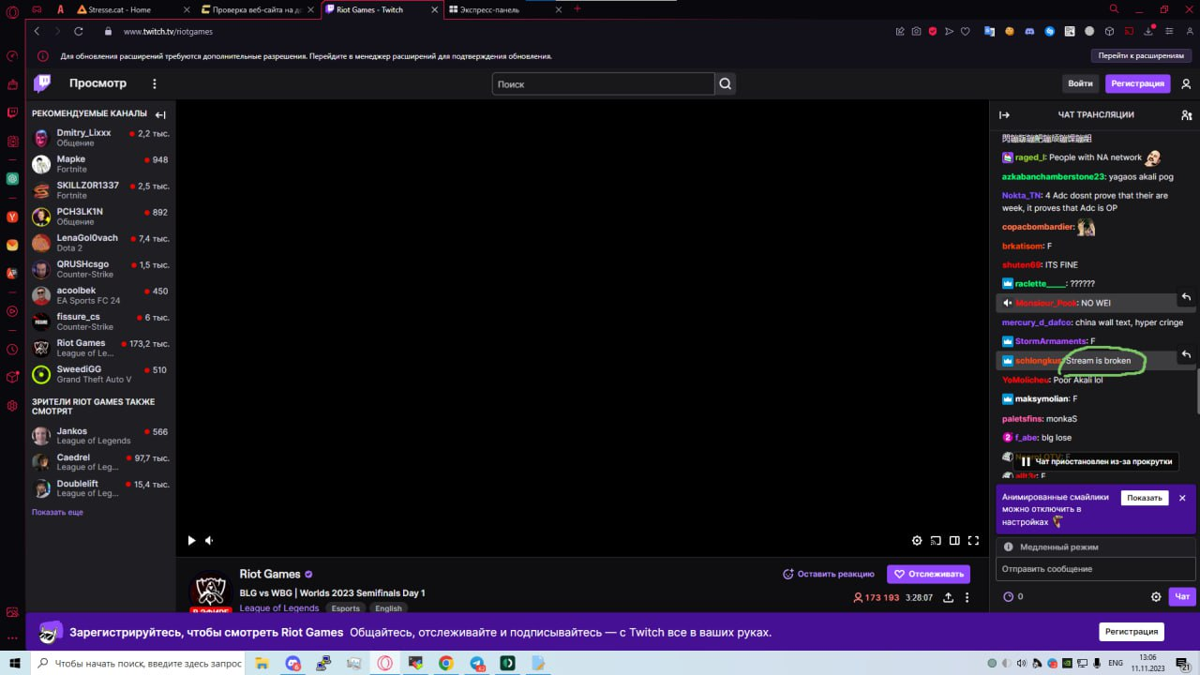Click Показать animated emotes button
The width and height of the screenshot is (1200, 675).
(1145, 498)
